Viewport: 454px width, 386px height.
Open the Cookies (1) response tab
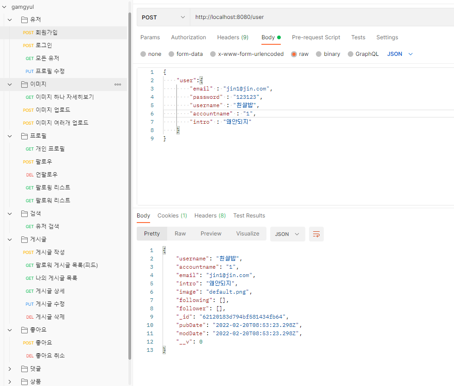click(172, 216)
